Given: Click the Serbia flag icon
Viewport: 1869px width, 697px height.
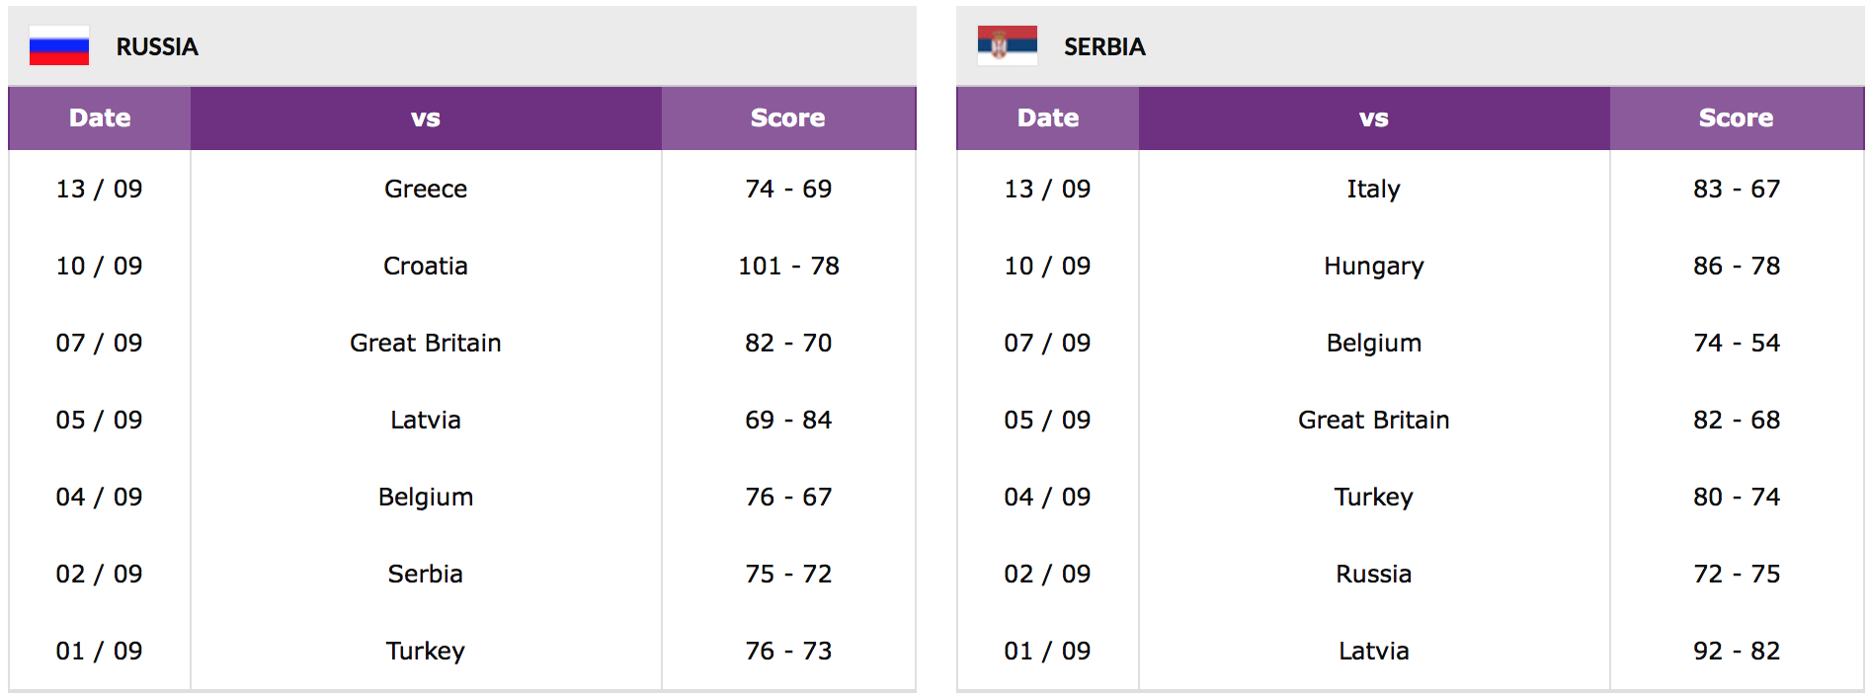Looking at the screenshot, I should pyautogui.click(x=1008, y=45).
